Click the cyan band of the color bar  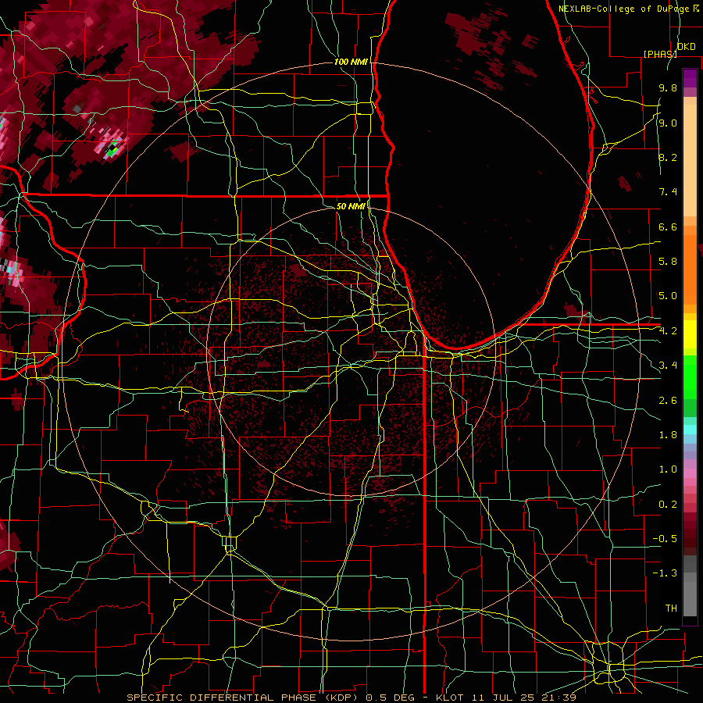coord(690,430)
